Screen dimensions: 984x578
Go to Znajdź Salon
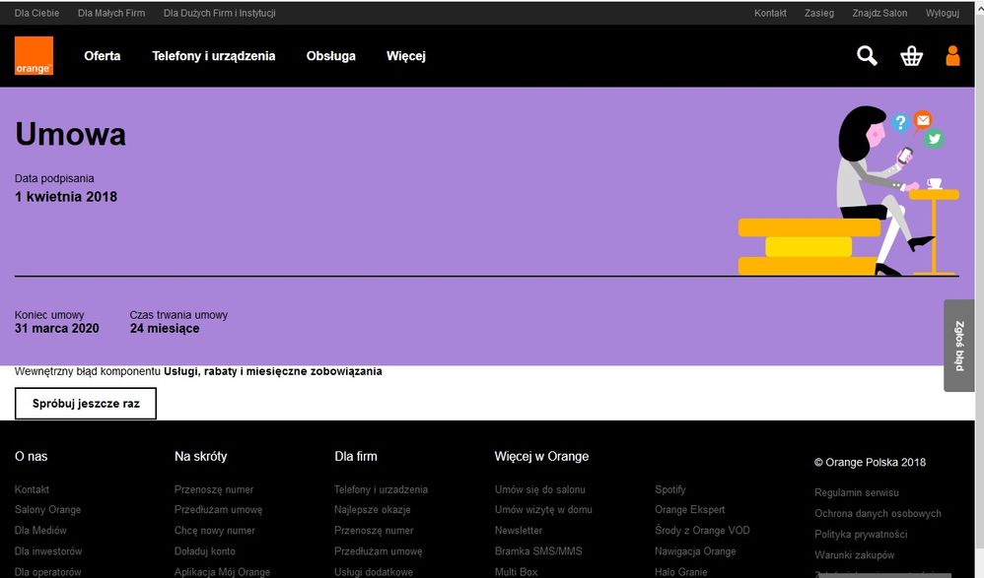[879, 13]
